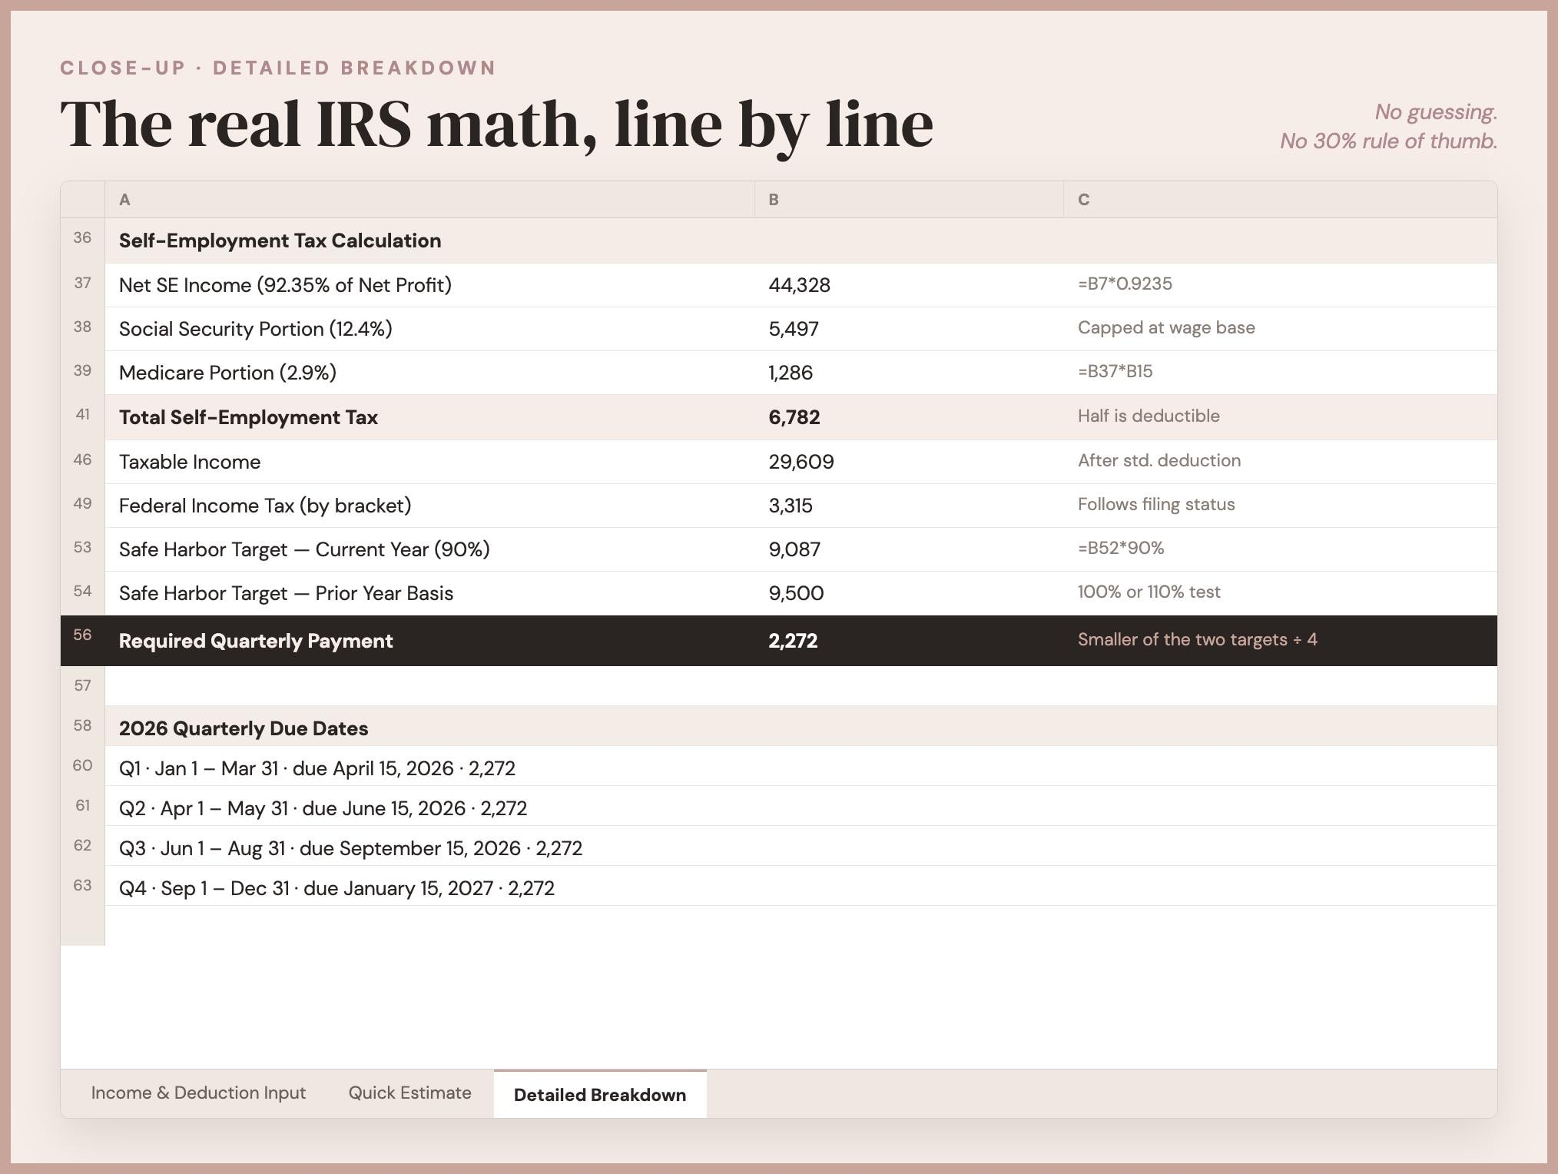Select row header 58
Image resolution: width=1558 pixels, height=1174 pixels.
tap(82, 726)
